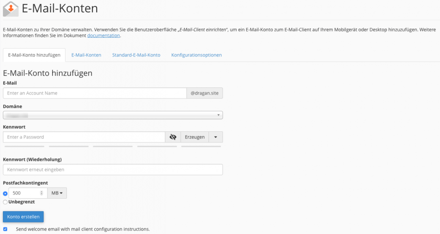Toggle password visibility eye icon
440x234 pixels.
173,137
